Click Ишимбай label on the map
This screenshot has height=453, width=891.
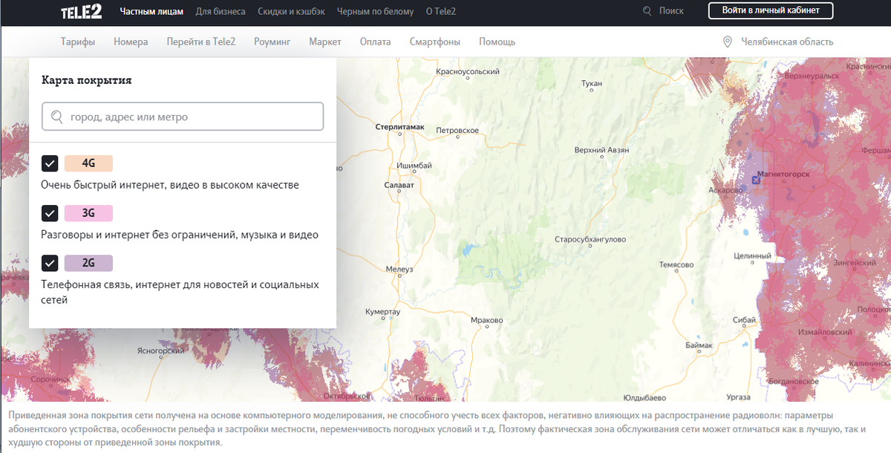click(414, 165)
